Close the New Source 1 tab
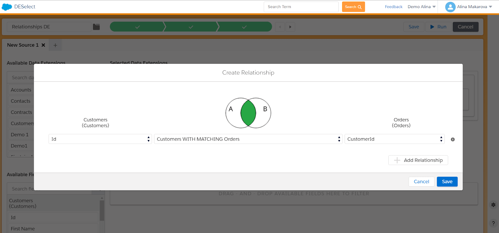499x233 pixels. click(43, 45)
